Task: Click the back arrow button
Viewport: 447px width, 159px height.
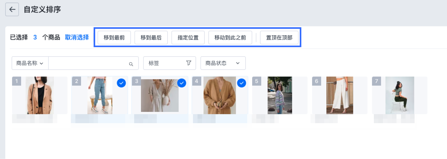Action: (12, 9)
